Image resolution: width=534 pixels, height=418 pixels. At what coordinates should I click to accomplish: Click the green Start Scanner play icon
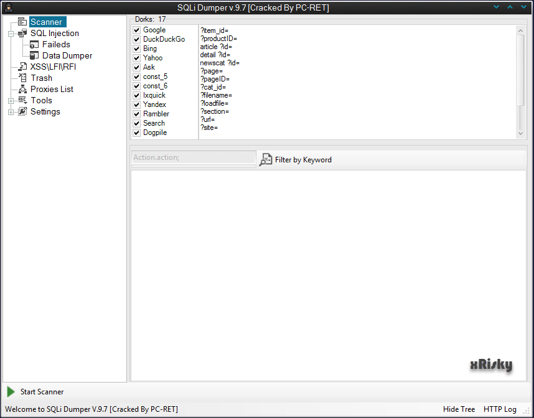(11, 392)
